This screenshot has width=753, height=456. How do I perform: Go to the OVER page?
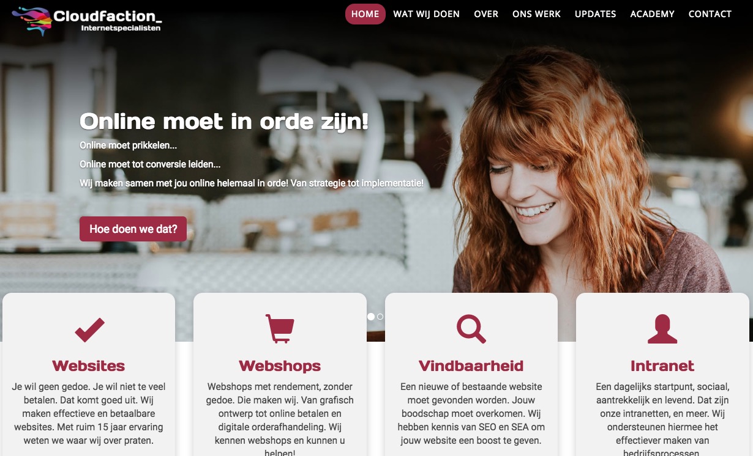(486, 14)
